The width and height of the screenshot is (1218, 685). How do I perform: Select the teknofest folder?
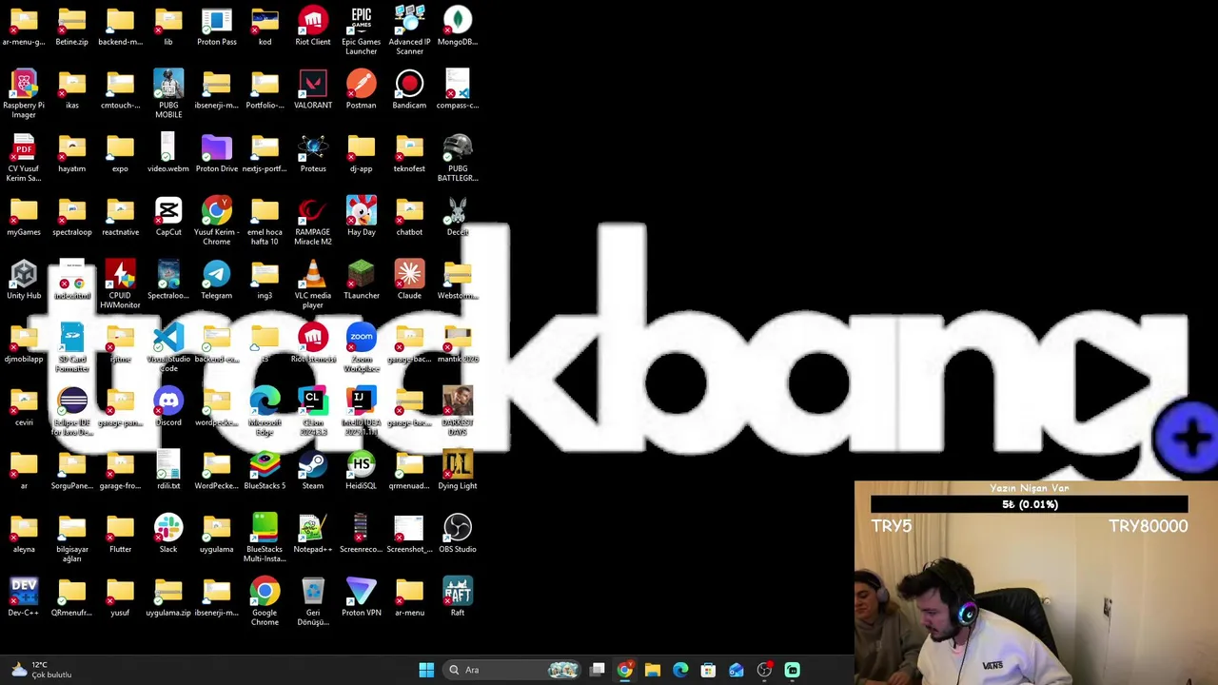tap(409, 154)
